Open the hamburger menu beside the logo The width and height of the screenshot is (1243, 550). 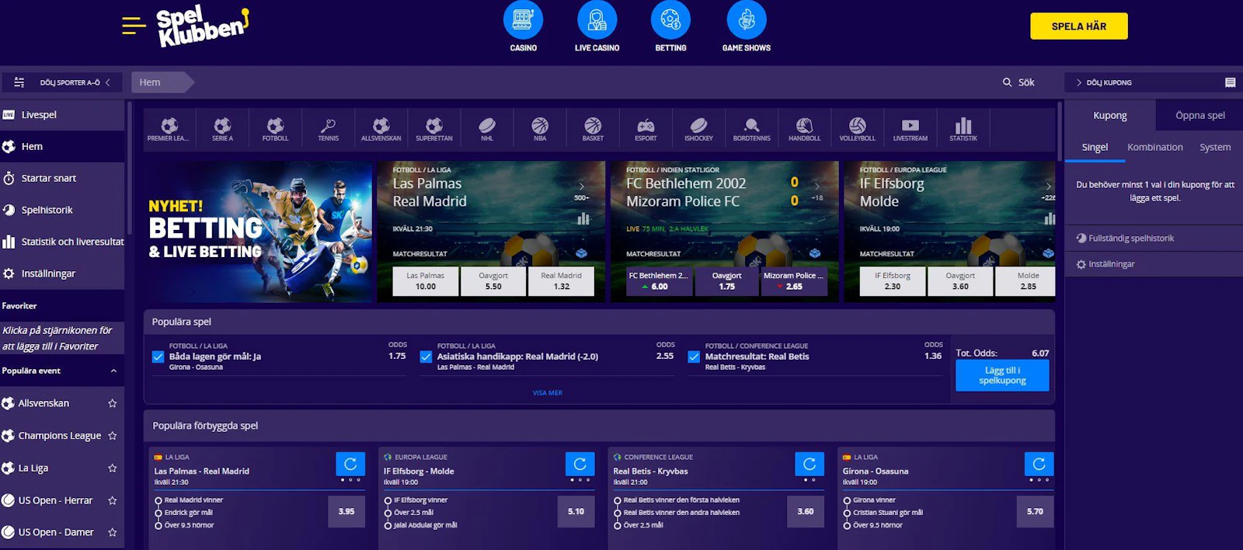[134, 26]
